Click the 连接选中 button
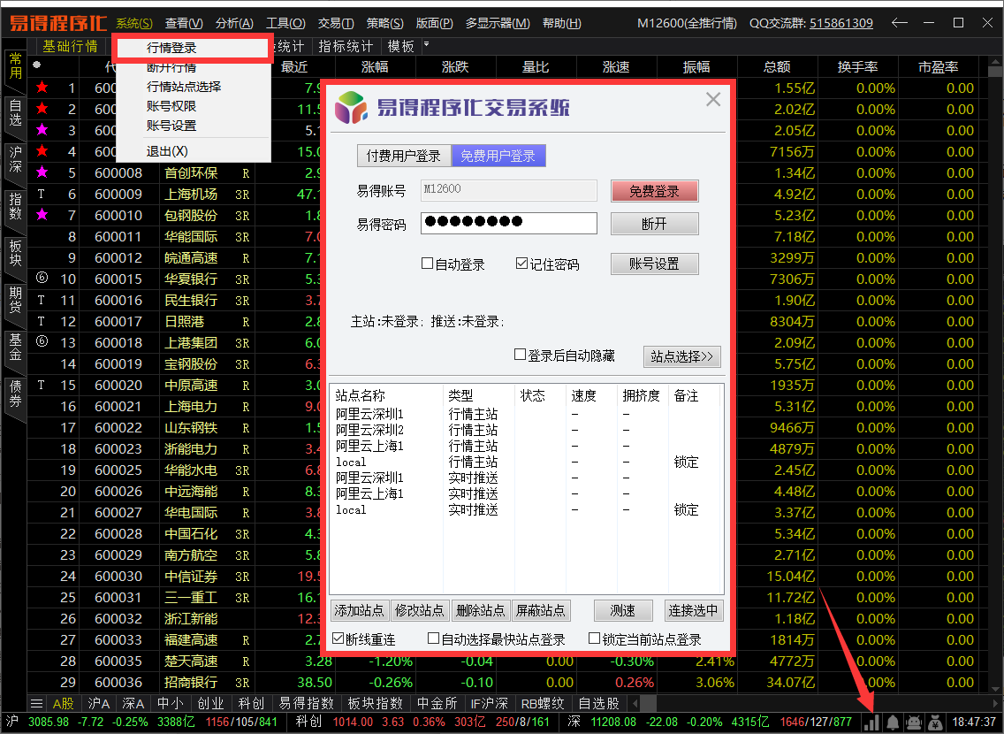This screenshot has width=1004, height=734. [x=694, y=610]
